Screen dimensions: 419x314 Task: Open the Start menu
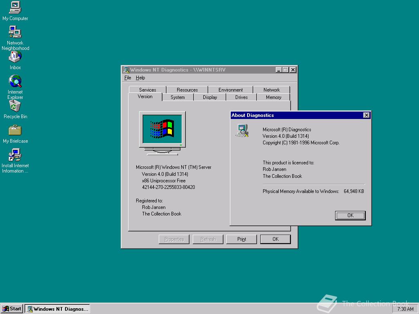(12, 309)
